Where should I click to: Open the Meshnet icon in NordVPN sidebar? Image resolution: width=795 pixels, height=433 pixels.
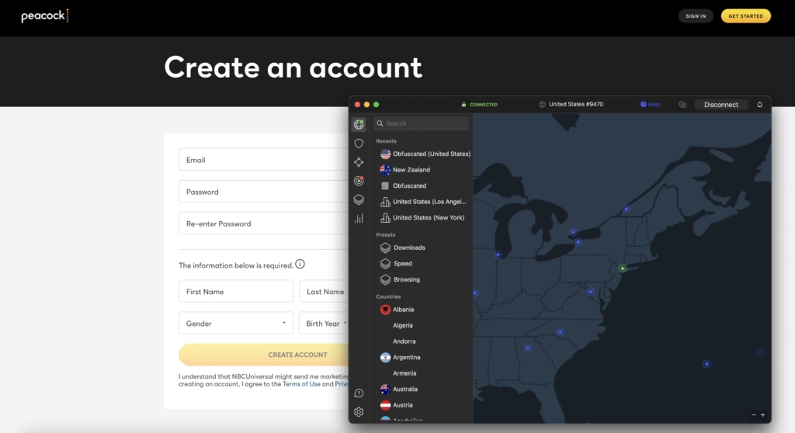pos(359,162)
